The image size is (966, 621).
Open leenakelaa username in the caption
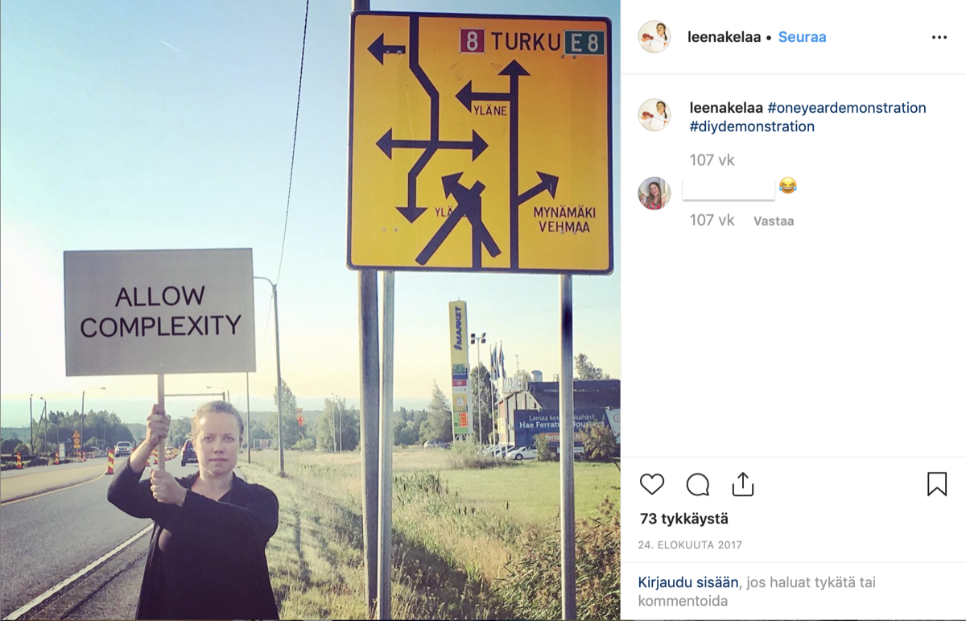(x=726, y=108)
